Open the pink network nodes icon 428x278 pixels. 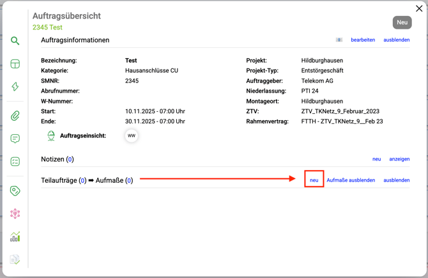point(15,213)
